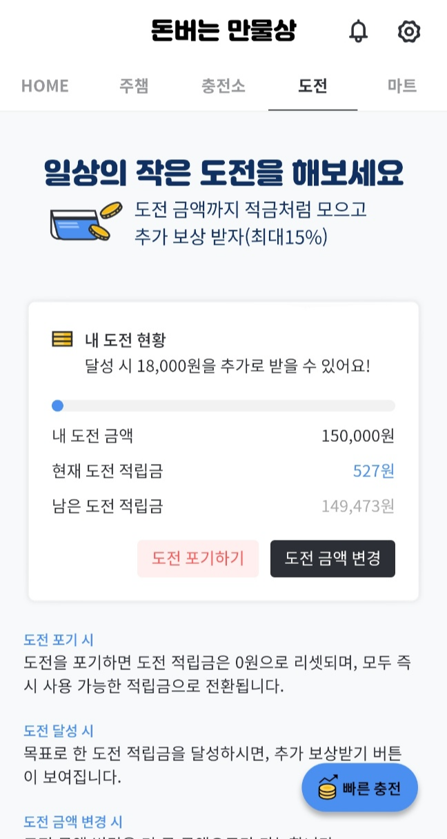Click the blue dot on the progress bar
This screenshot has height=839, width=447.
(57, 405)
